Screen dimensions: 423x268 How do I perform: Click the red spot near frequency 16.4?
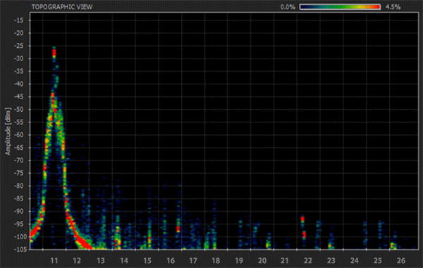(x=178, y=229)
